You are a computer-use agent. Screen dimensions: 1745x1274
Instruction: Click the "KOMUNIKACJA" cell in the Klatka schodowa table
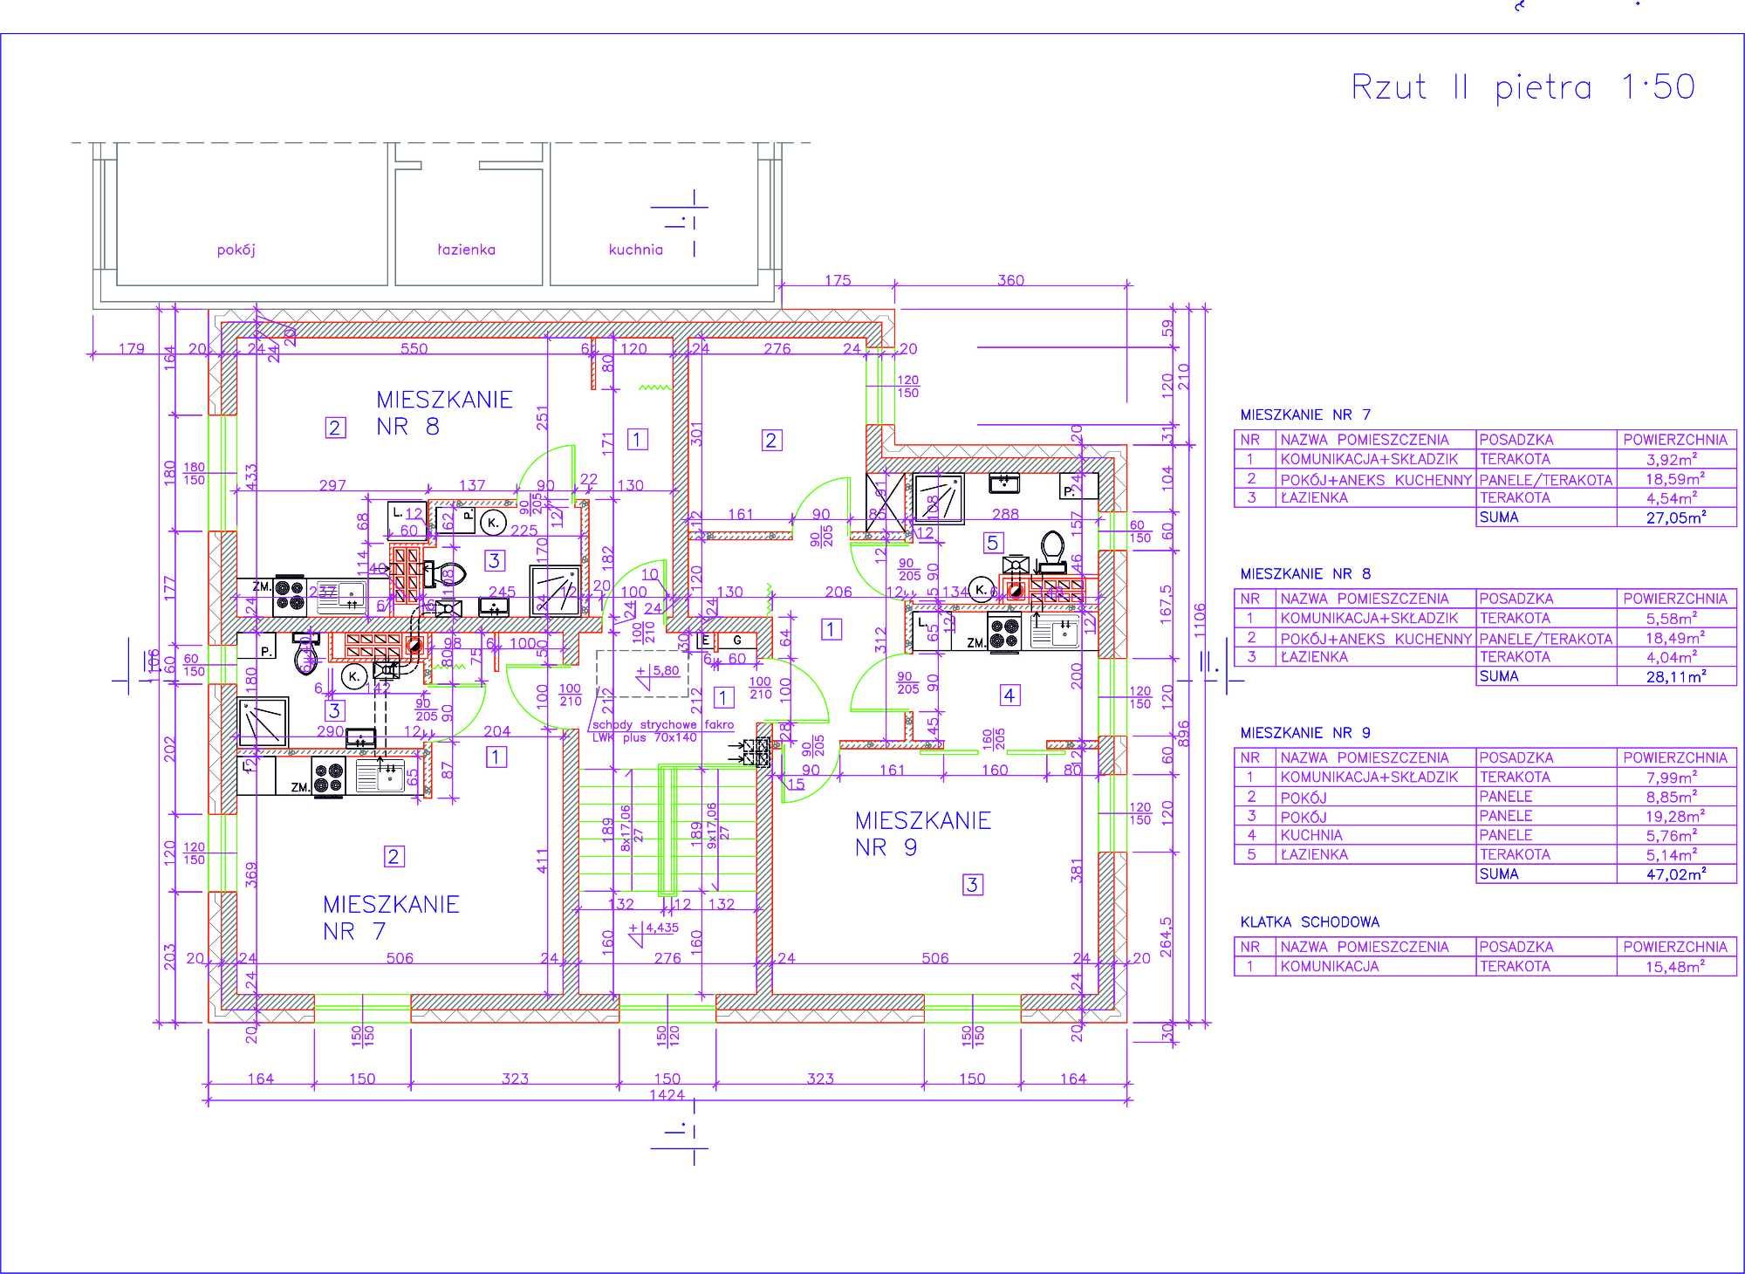tap(1376, 967)
